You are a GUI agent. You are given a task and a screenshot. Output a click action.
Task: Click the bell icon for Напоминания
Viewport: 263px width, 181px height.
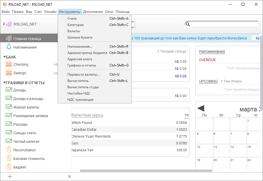pyautogui.click(x=9, y=47)
